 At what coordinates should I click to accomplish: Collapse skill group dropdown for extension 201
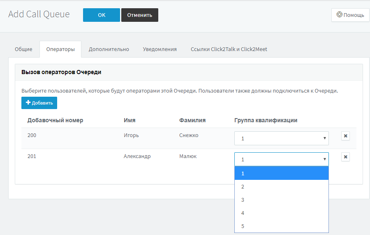pos(282,159)
